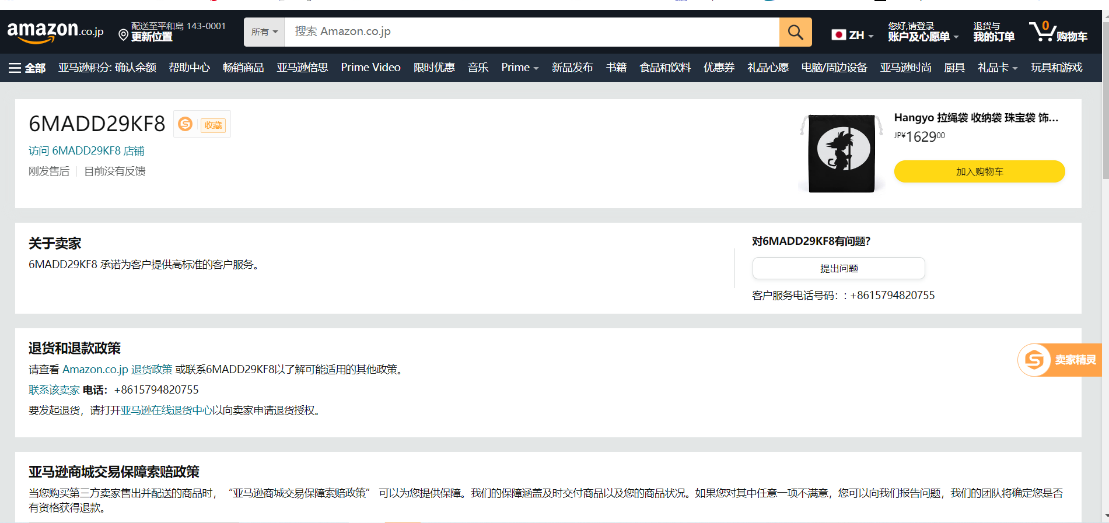
Task: Open 账户及心愿单 account dropdown
Action: (923, 32)
